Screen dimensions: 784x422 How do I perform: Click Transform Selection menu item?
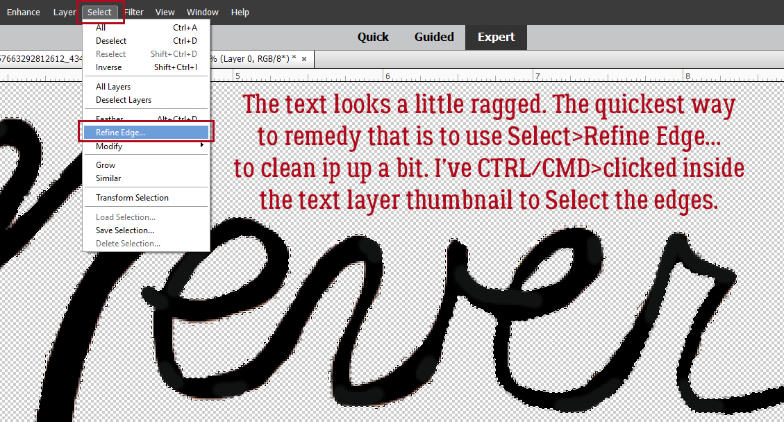point(146,198)
